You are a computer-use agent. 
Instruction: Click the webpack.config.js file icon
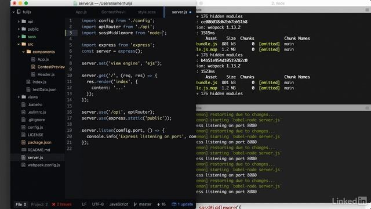point(23,165)
